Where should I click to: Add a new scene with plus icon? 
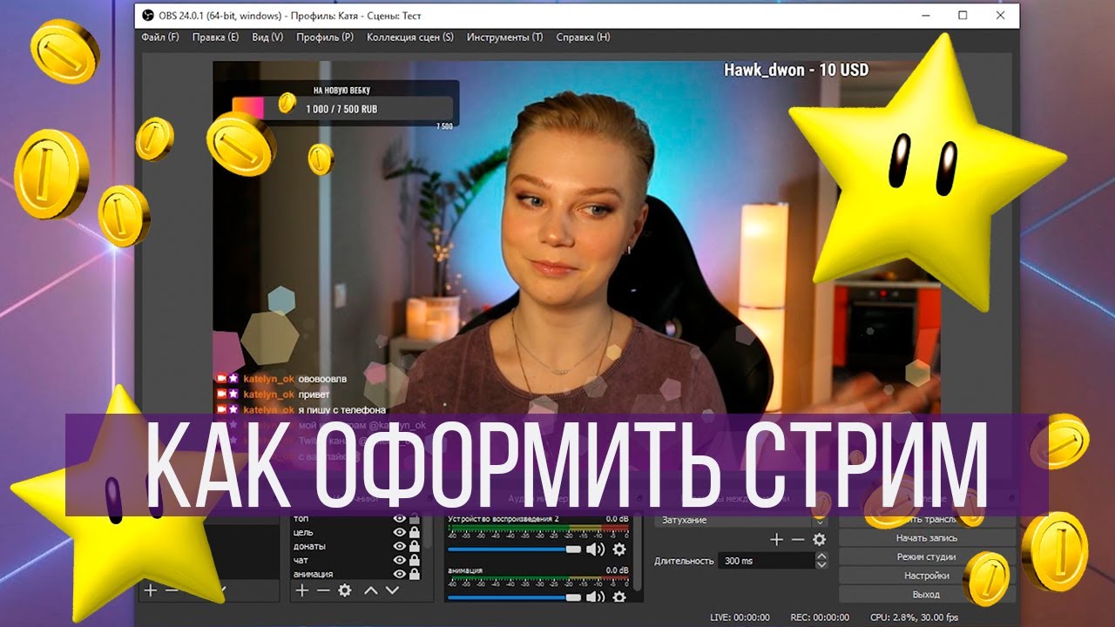[x=150, y=590]
